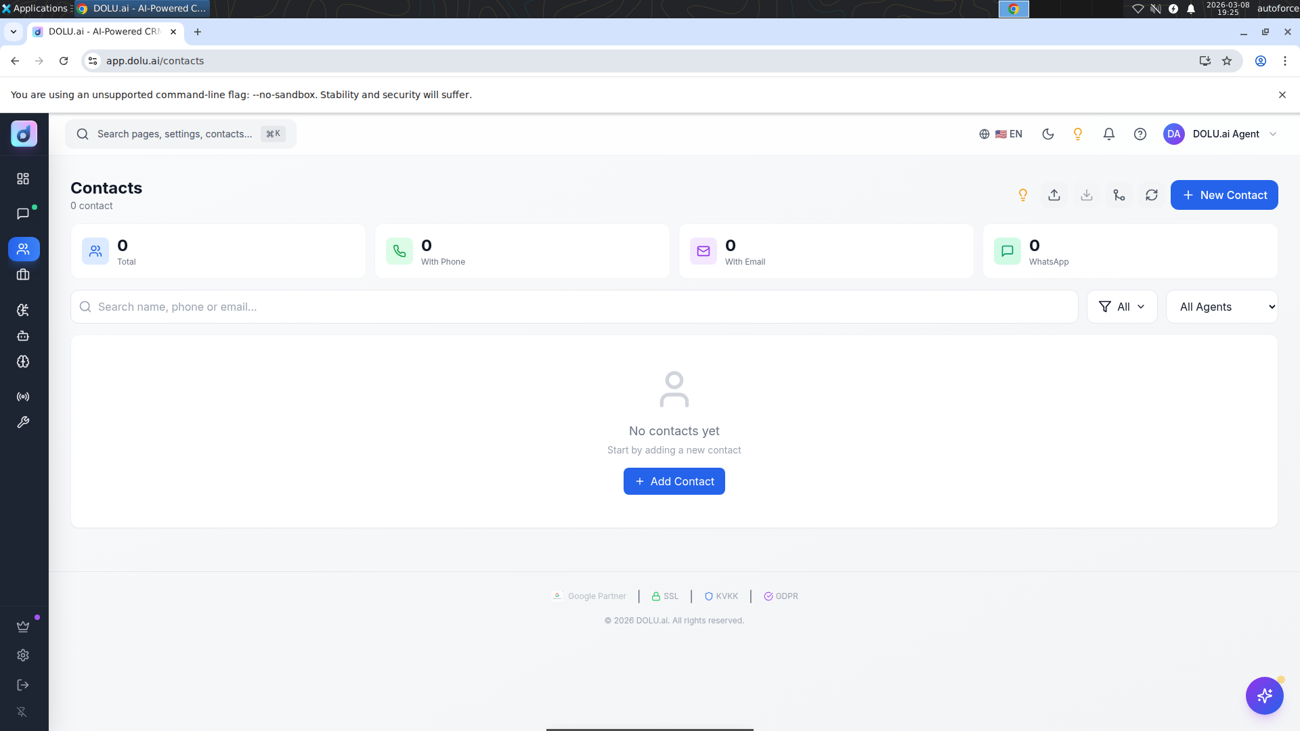The image size is (1300, 731).
Task: Refresh the contacts list
Action: click(1152, 195)
